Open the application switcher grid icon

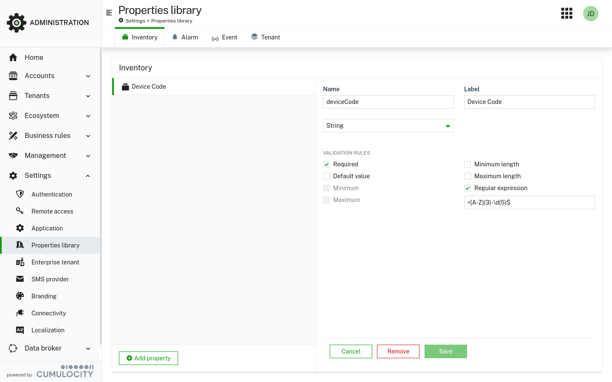(x=567, y=13)
